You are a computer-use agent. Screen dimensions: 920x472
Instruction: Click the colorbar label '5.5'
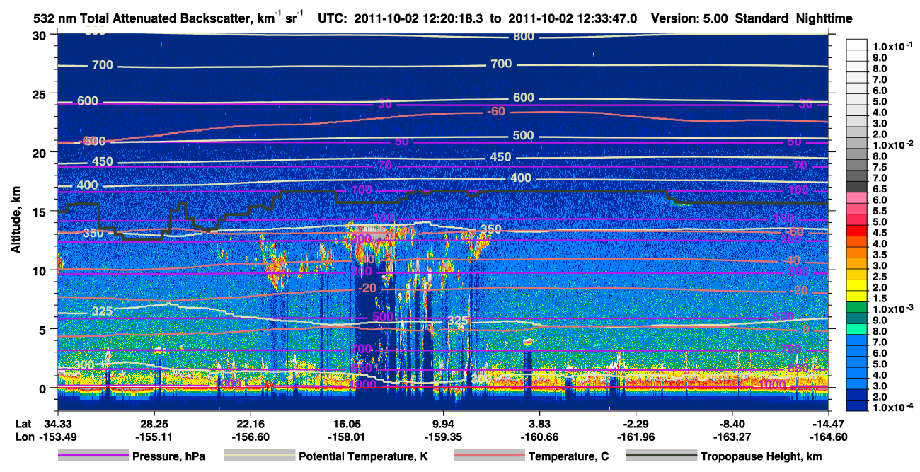(x=880, y=211)
